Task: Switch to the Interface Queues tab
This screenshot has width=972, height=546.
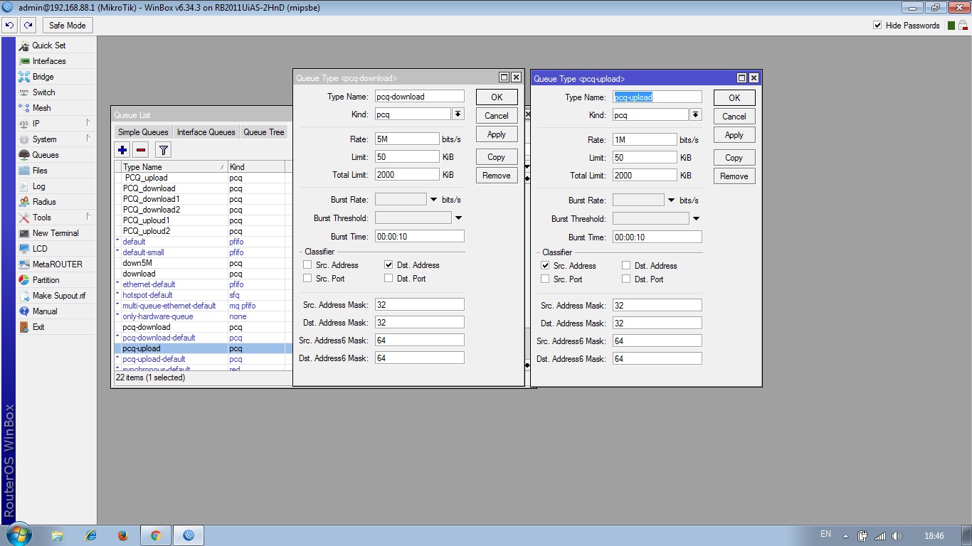Action: (x=206, y=132)
